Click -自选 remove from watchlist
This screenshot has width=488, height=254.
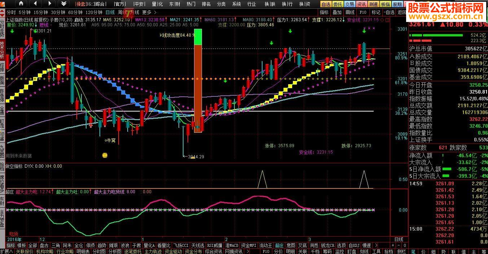[390, 12]
